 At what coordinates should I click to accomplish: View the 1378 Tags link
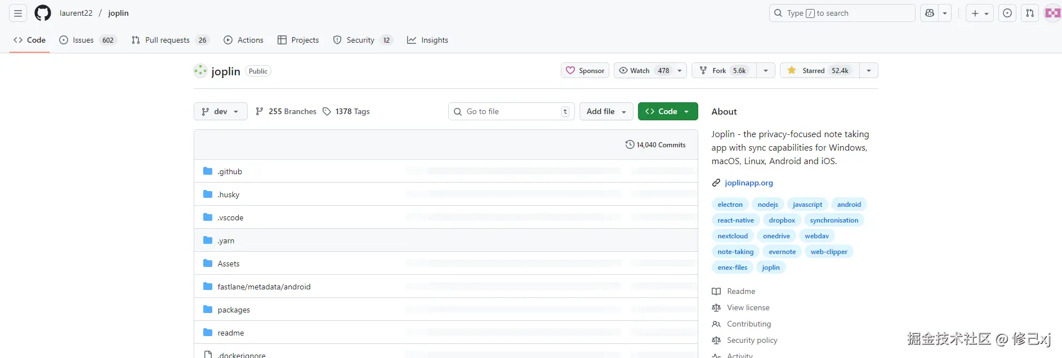tap(346, 111)
